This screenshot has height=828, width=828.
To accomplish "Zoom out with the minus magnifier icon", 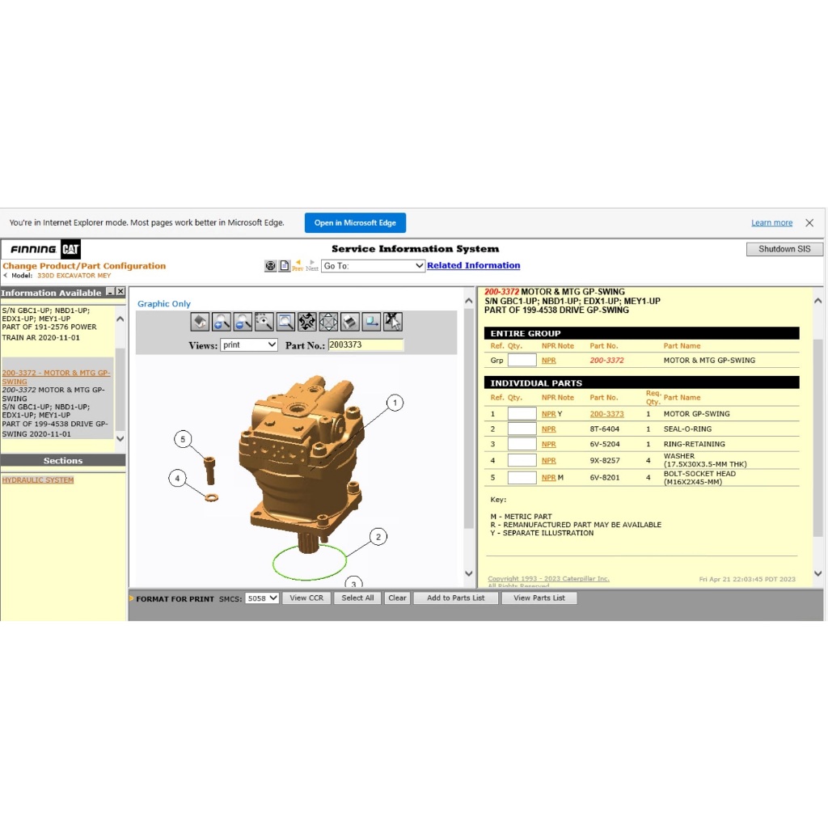I will [243, 322].
